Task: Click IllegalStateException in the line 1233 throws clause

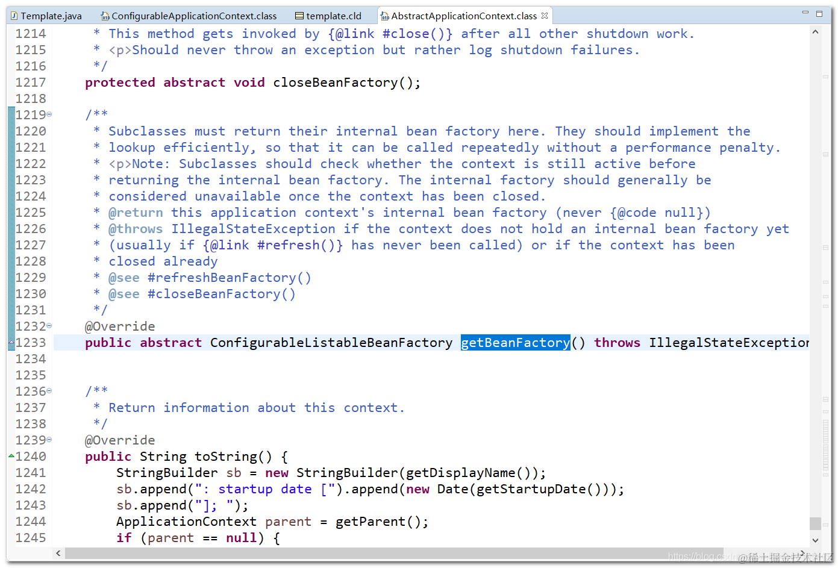Action: (729, 343)
